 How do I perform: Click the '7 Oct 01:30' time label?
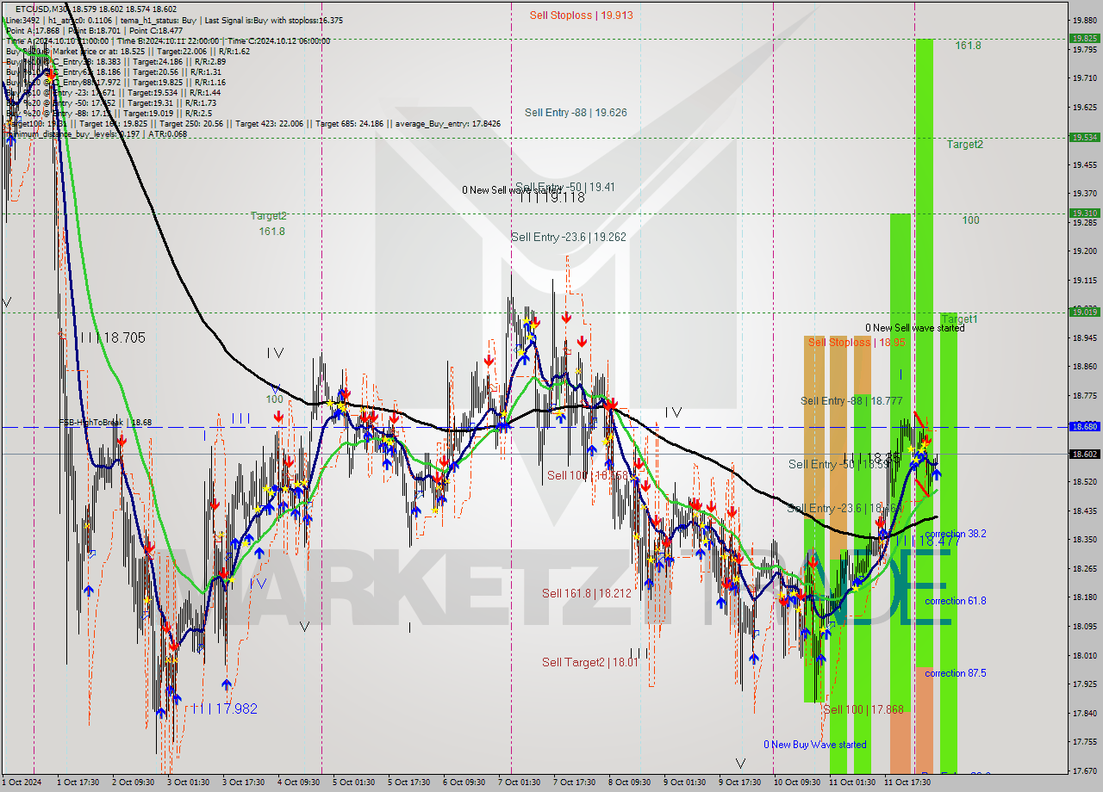(x=519, y=783)
